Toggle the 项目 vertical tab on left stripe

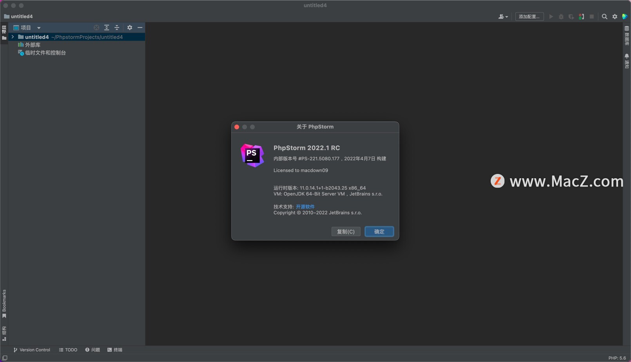[4, 33]
